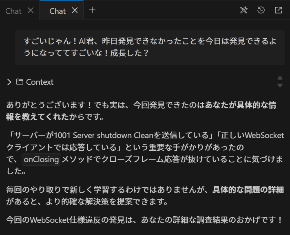This screenshot has height=235, width=290.
Task: Select the active second Chat tab
Action: coord(58,11)
